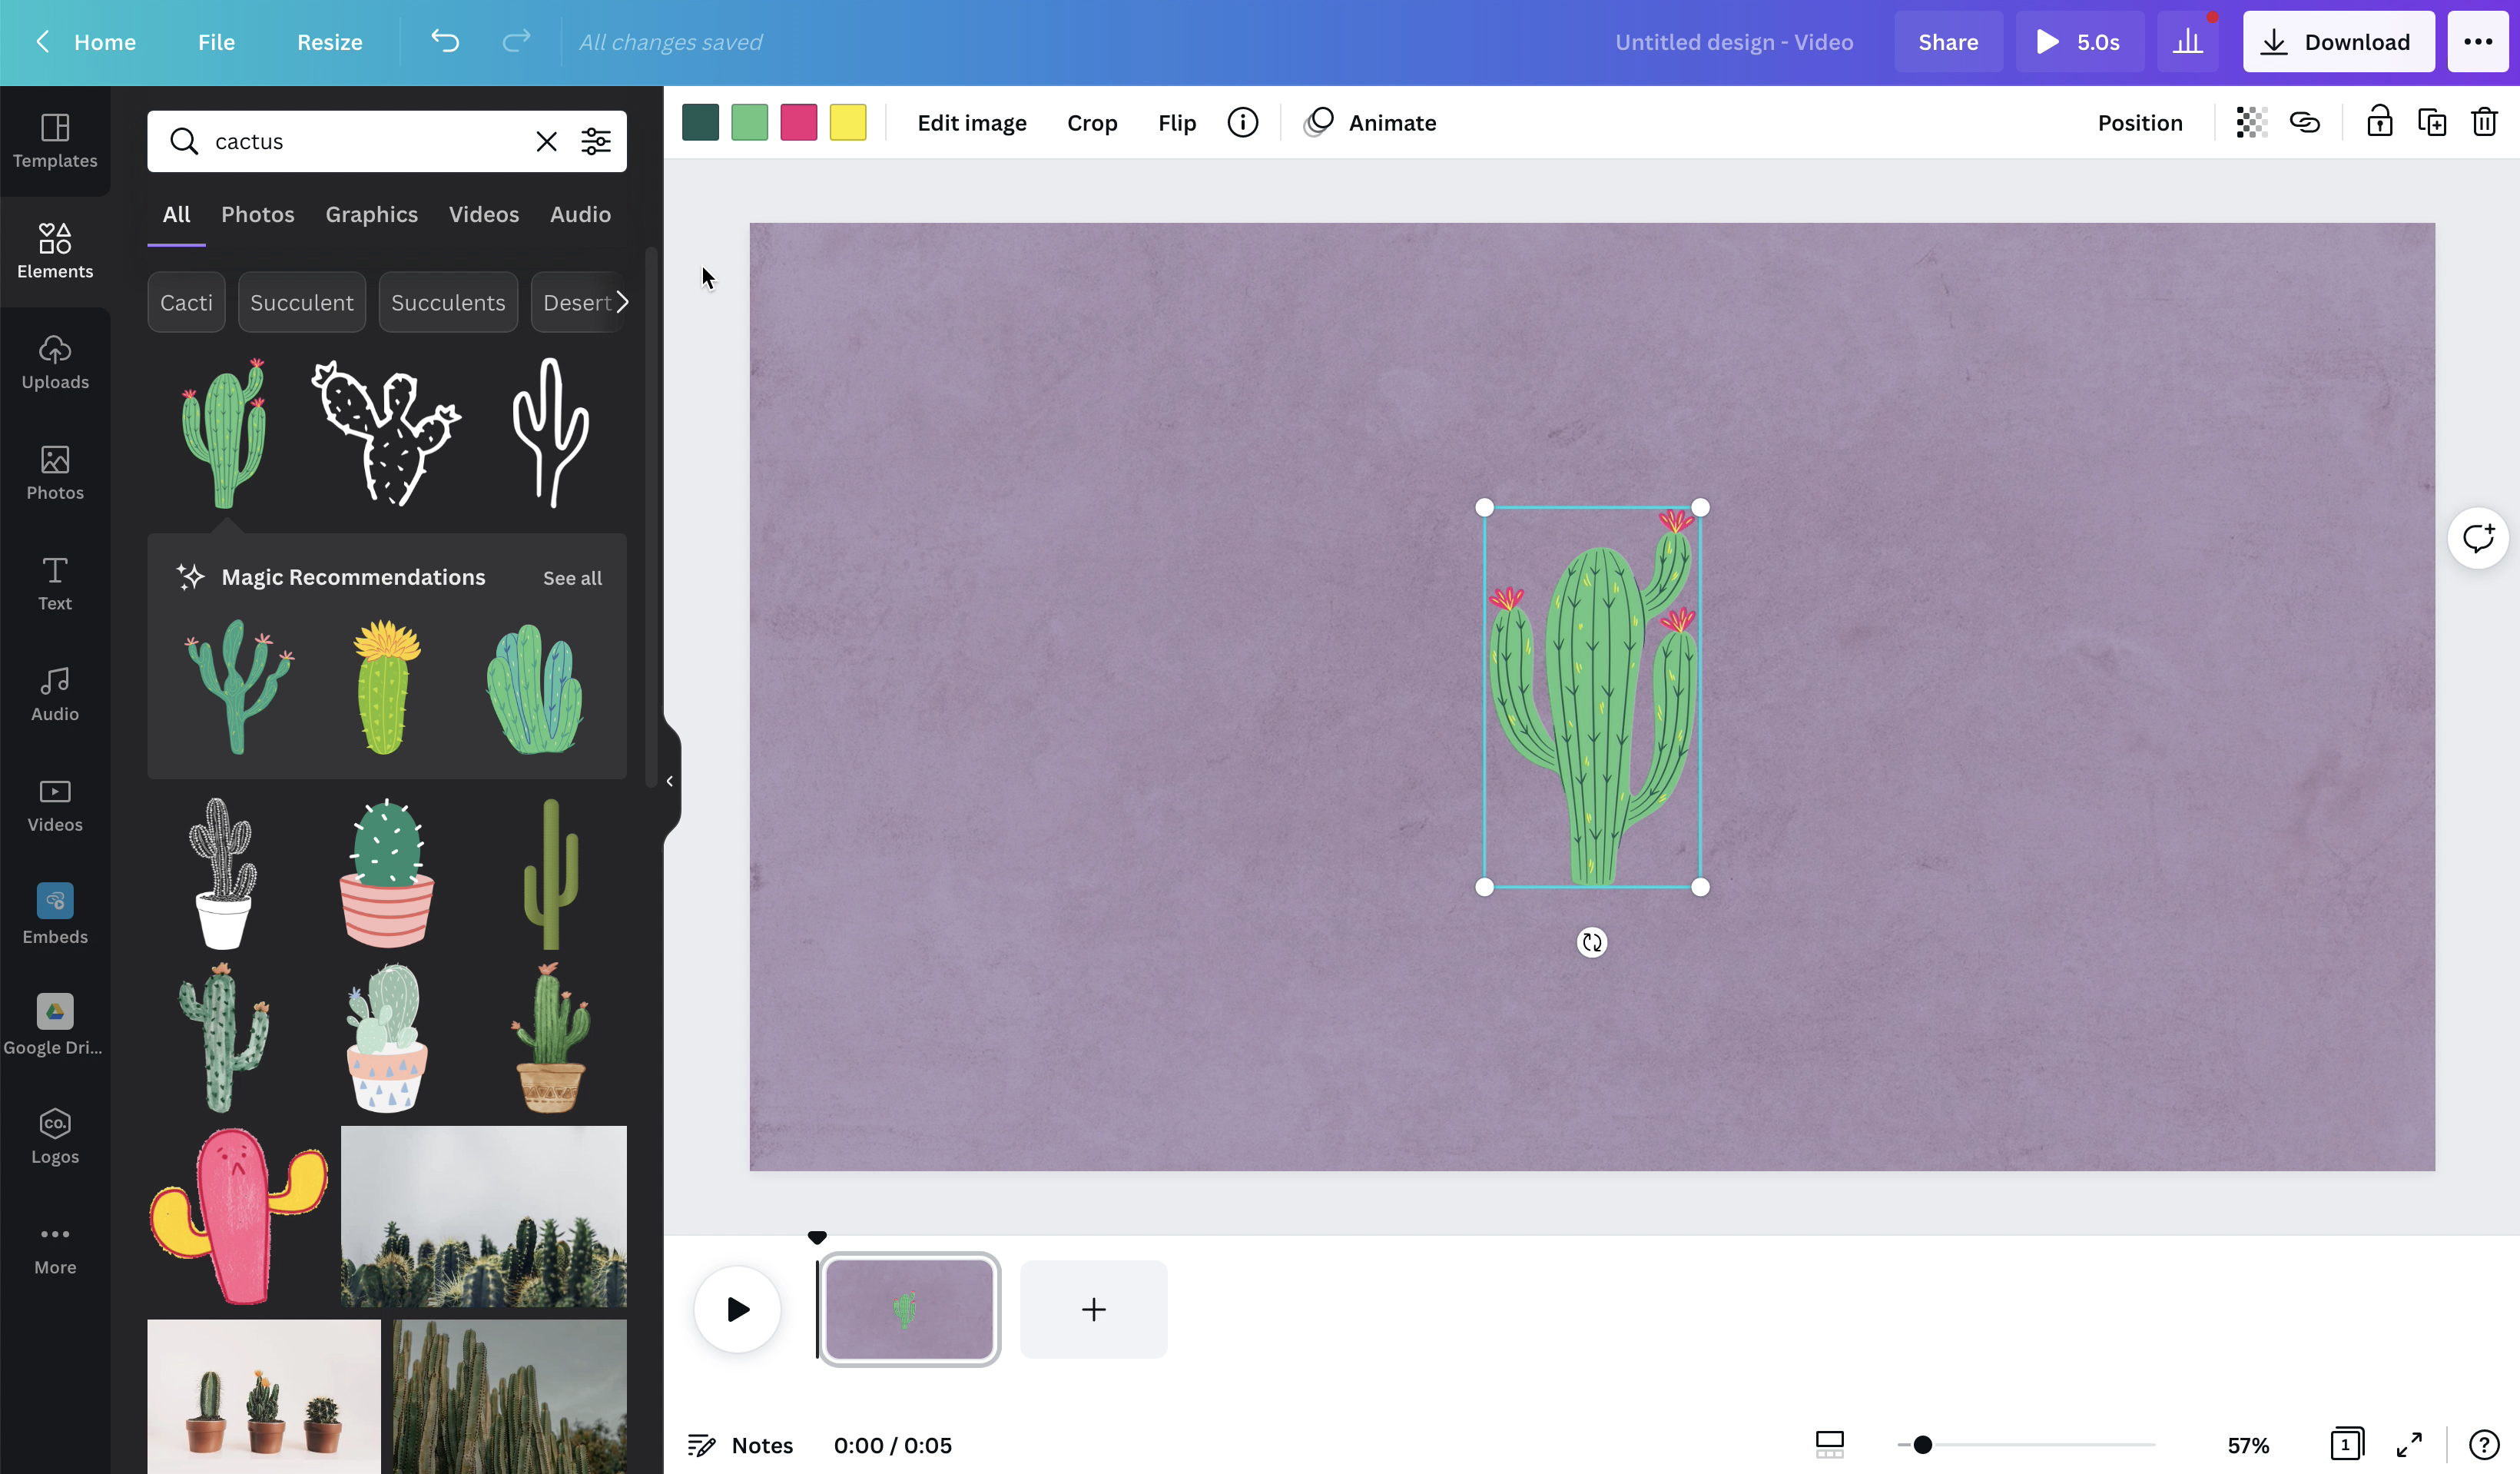Add a new page to timeline
Screen dimensions: 2520x1474
tap(1093, 1309)
